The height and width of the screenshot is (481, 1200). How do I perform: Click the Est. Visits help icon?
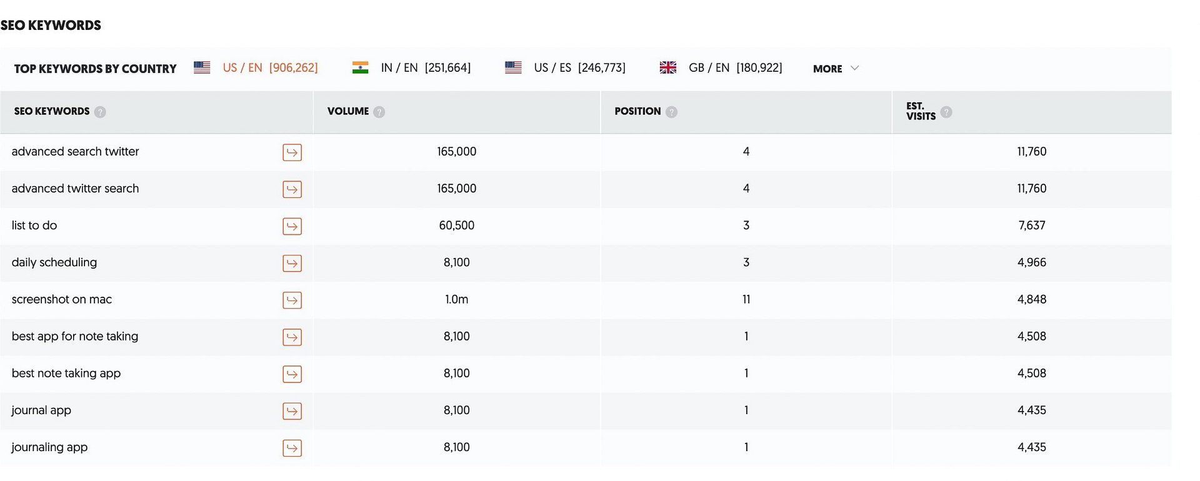pyautogui.click(x=946, y=112)
